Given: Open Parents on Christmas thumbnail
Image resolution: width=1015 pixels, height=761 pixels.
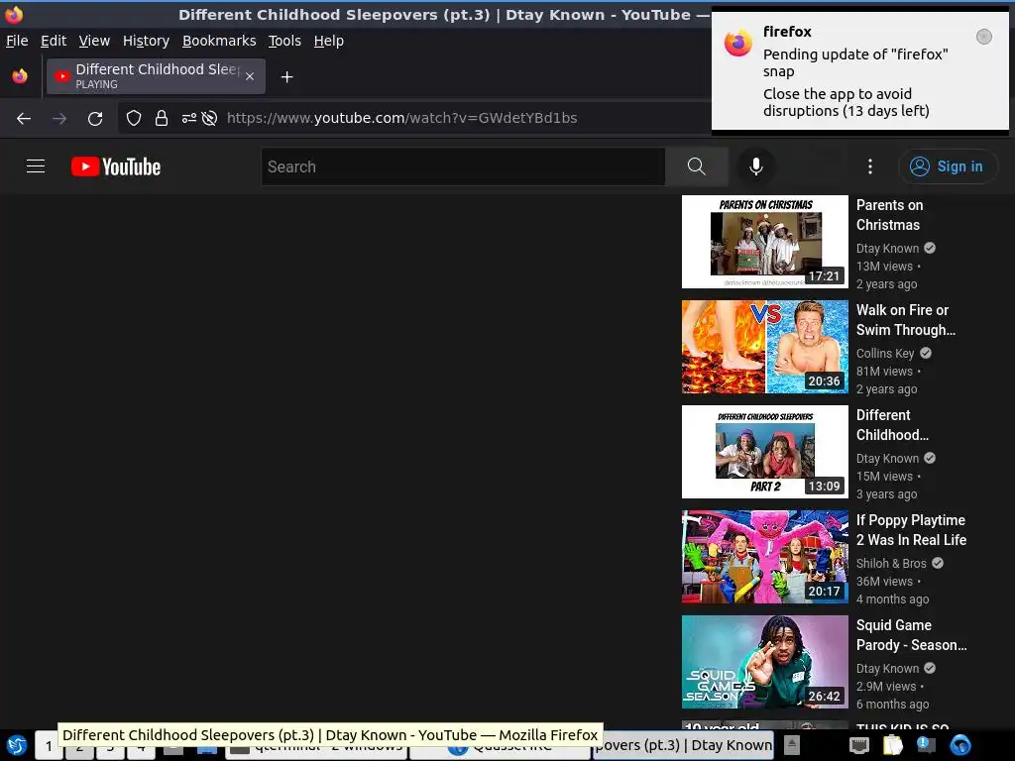Looking at the screenshot, I should click(x=764, y=242).
